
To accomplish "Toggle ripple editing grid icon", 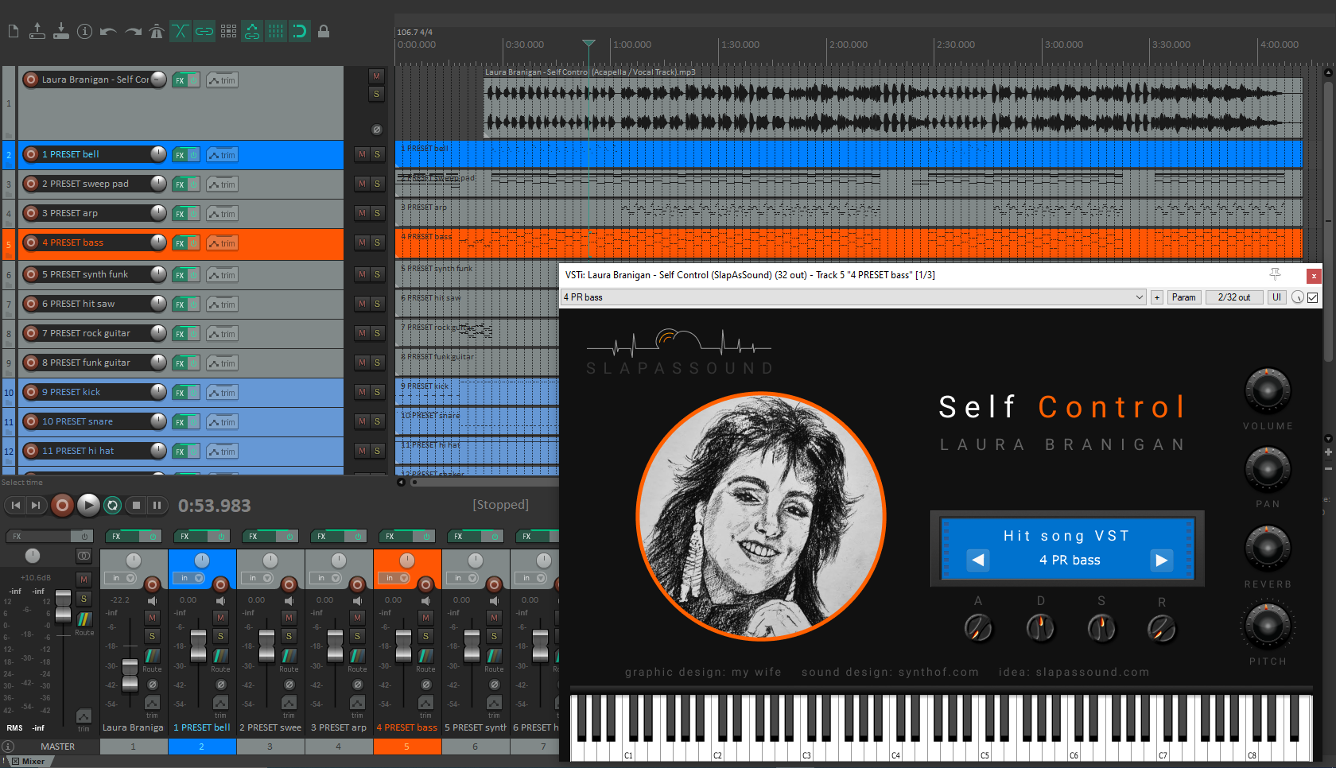I will (x=228, y=31).
